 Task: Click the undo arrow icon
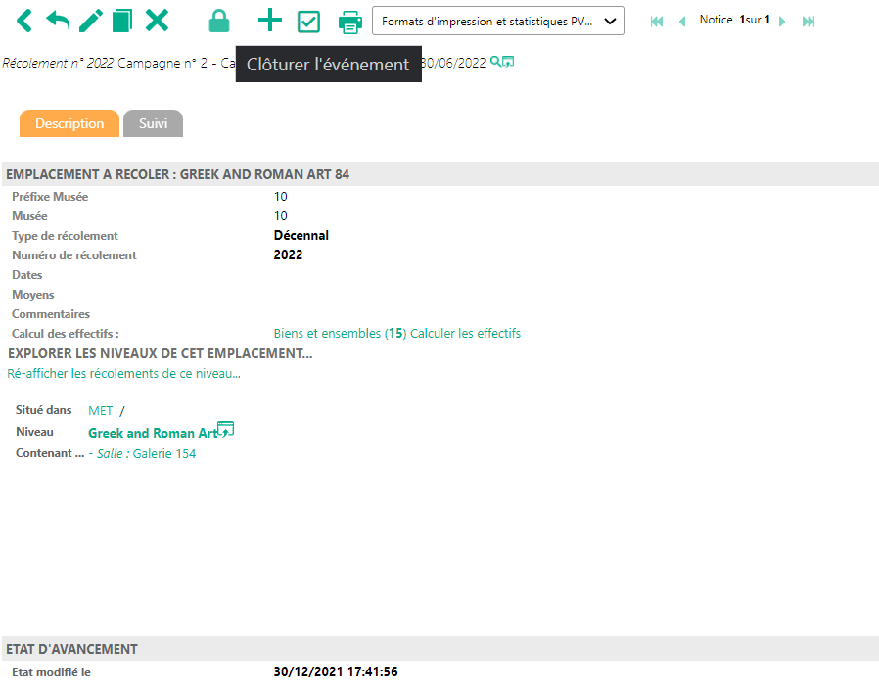click(x=58, y=21)
